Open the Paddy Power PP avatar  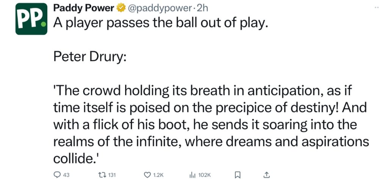pos(31,19)
